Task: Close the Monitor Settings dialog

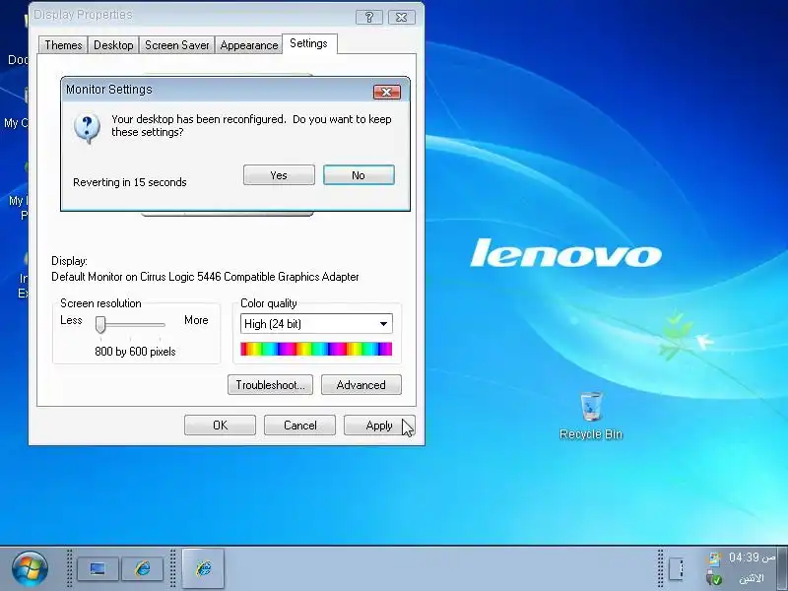Action: (386, 92)
